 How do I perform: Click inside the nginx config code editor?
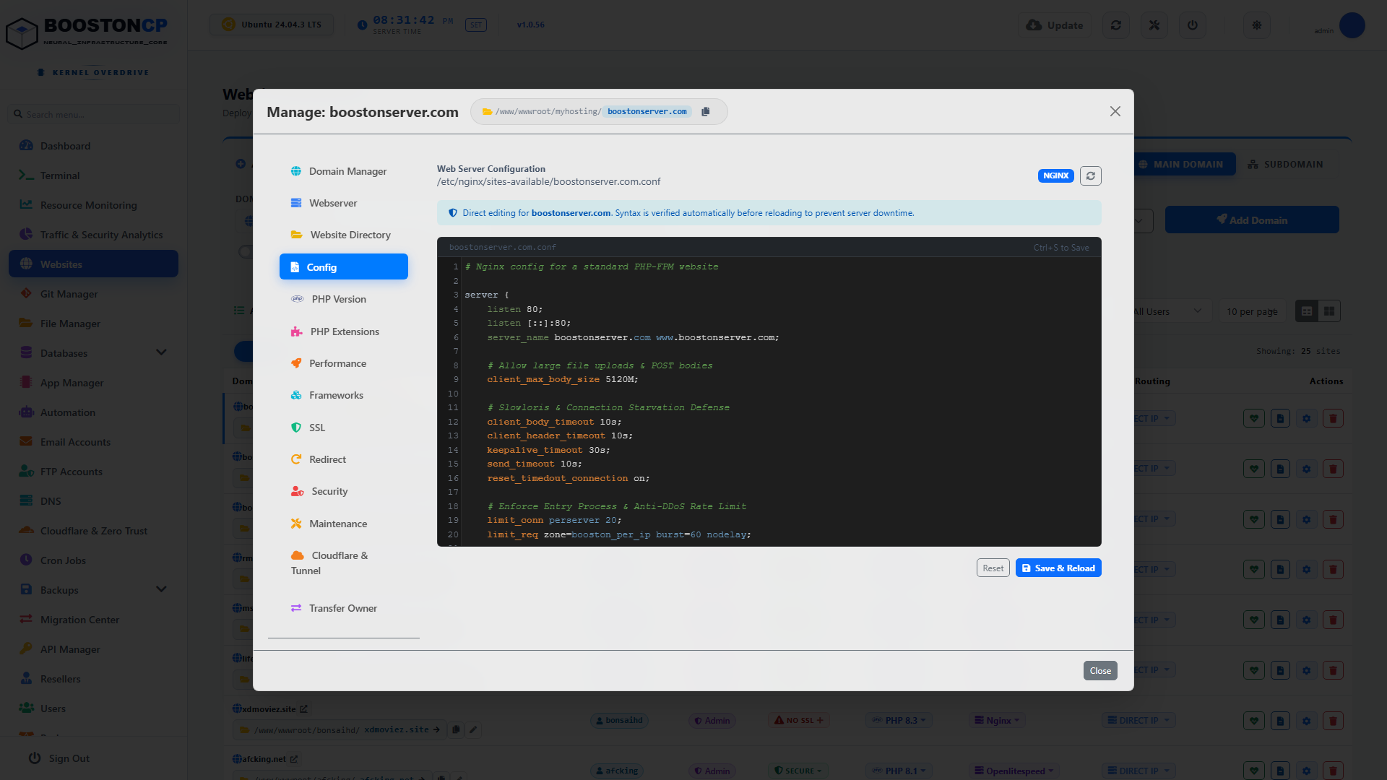coord(769,401)
